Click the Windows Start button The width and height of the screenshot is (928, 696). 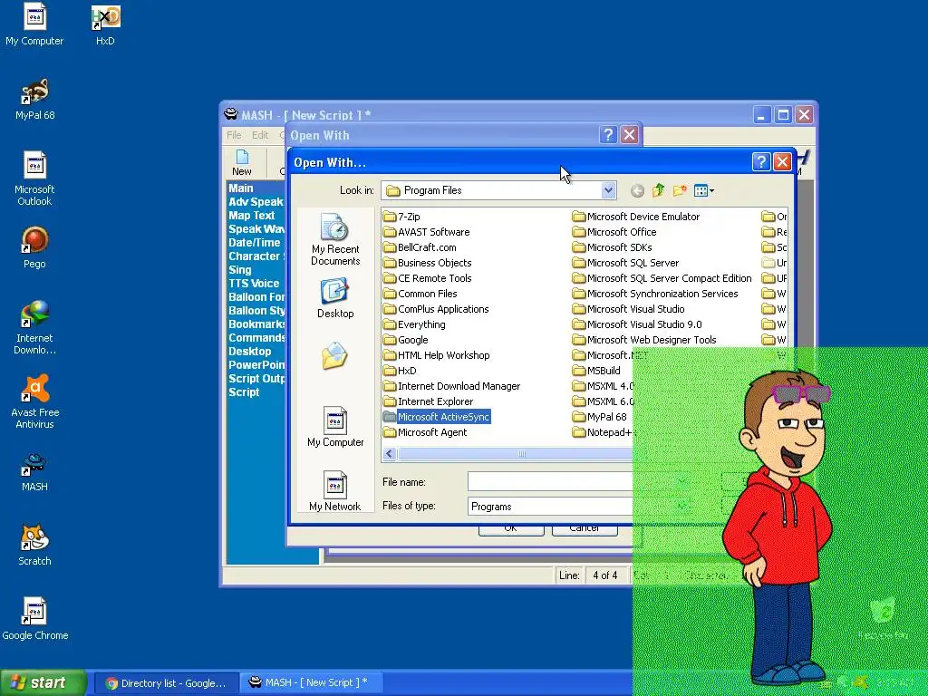tap(43, 683)
